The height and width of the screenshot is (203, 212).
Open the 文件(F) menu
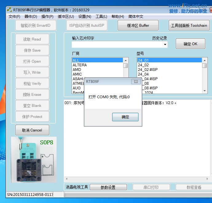click(x=14, y=17)
